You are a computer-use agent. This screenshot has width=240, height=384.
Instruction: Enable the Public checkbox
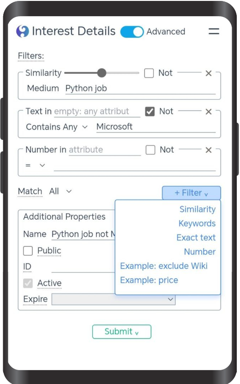tap(28, 251)
